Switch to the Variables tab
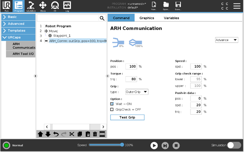Image resolution: width=244 pixels, height=152 pixels. point(171,18)
